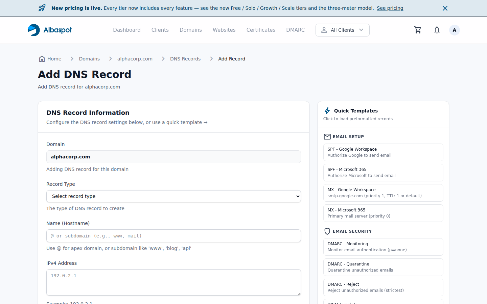Viewport: 487px width, 304px height.
Task: Load the DMARC - Monitoring template
Action: (x=383, y=247)
